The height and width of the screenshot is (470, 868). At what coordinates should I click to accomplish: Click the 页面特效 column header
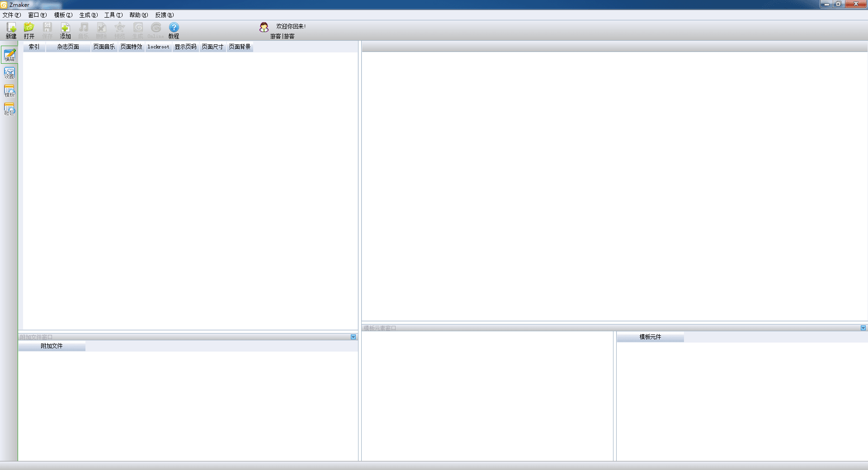132,47
